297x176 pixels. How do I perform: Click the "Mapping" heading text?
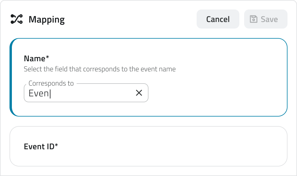pos(47,20)
